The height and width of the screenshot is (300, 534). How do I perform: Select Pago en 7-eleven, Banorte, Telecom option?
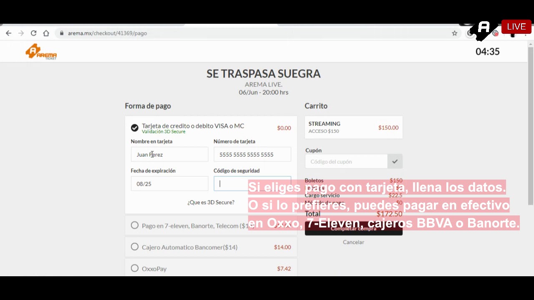[134, 225]
